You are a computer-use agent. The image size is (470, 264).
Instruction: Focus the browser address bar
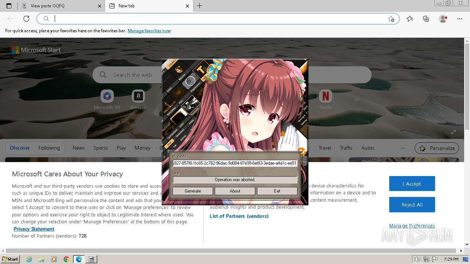point(218,19)
